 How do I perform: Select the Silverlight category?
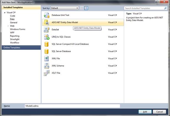15,39
